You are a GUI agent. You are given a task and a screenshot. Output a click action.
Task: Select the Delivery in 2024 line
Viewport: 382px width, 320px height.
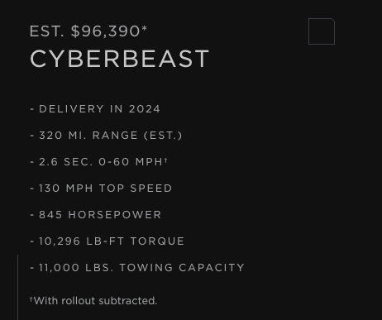pyautogui.click(x=95, y=109)
